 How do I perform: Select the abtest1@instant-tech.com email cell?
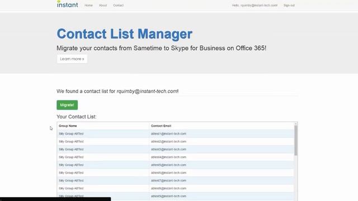[x=222, y=133]
